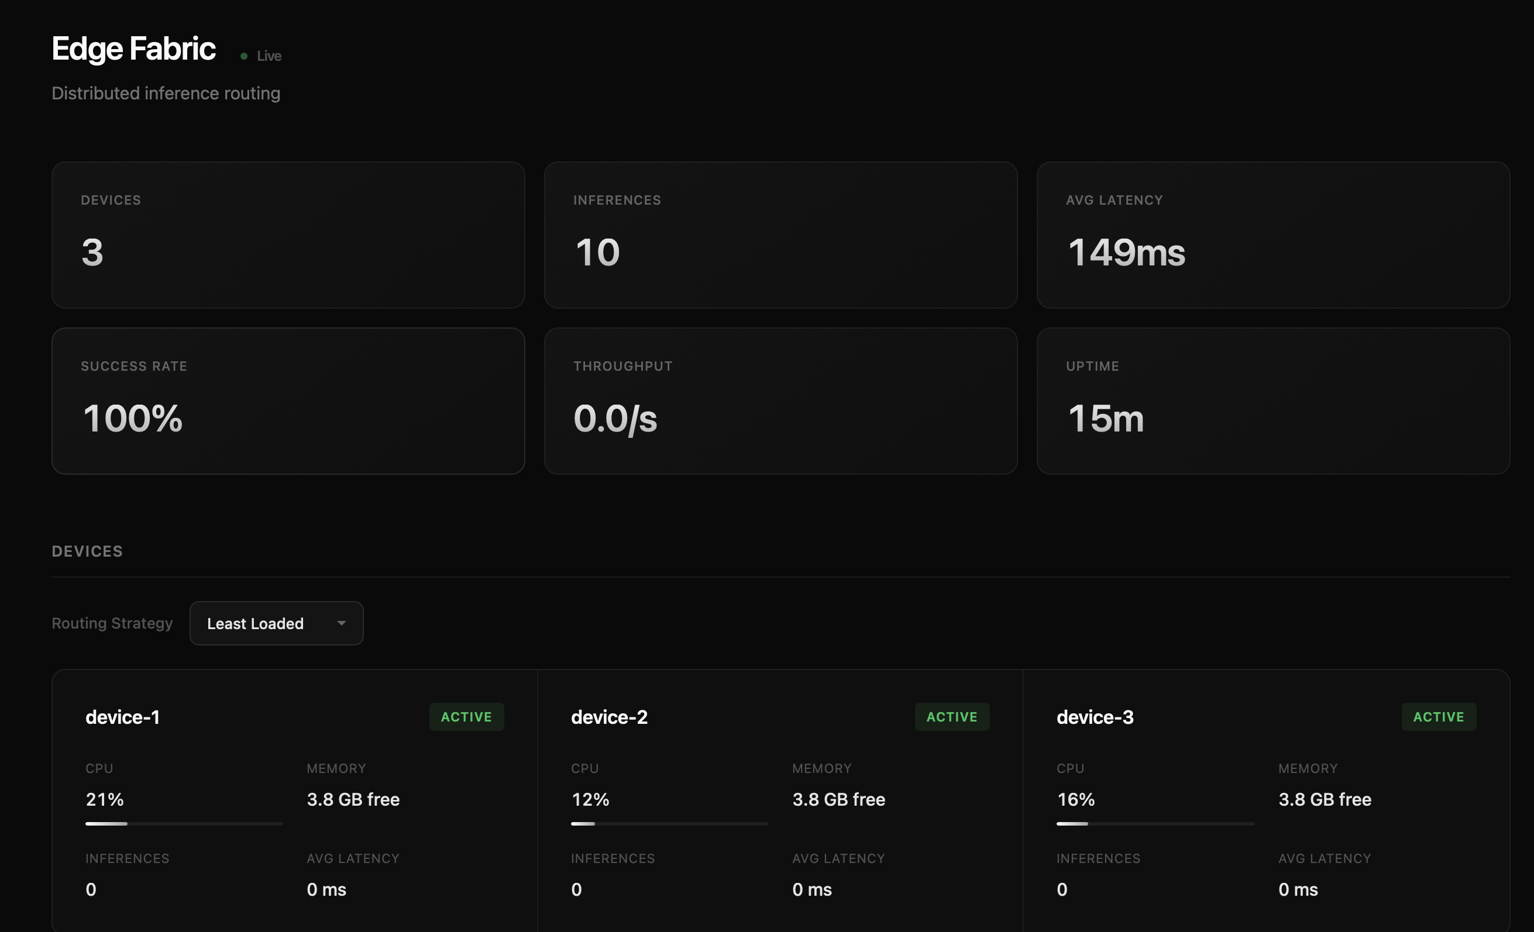Image resolution: width=1534 pixels, height=932 pixels.
Task: Click the device-2 name heading
Action: tap(609, 717)
